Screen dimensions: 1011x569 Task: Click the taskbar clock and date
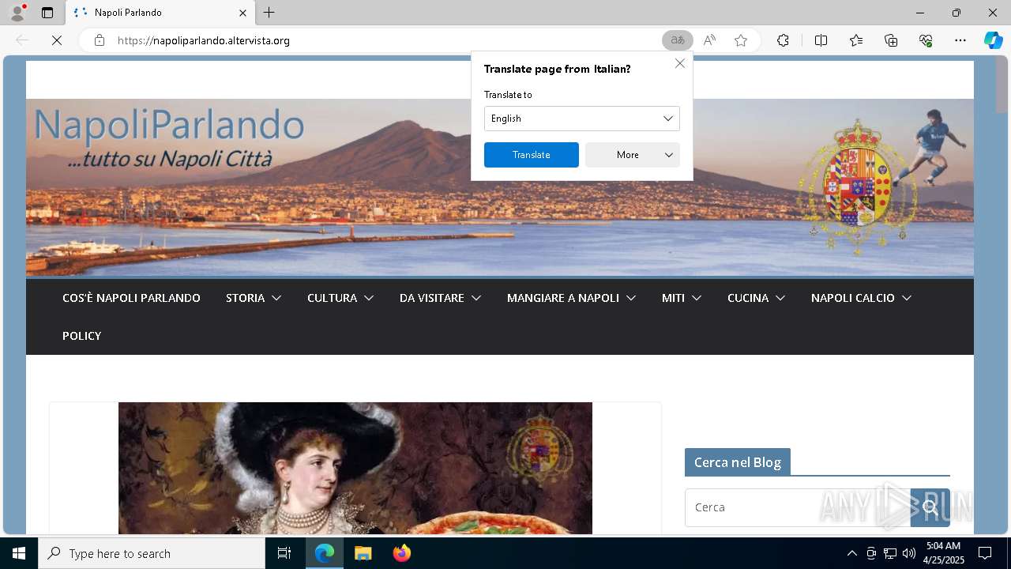pyautogui.click(x=943, y=553)
